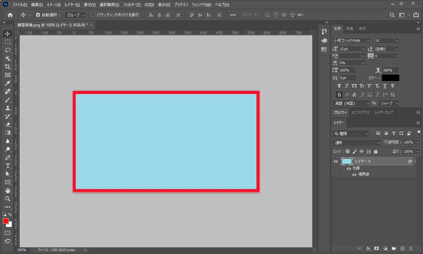Add a layer mask from Layers panel
Viewport: 423px width, 254px height.
tap(377, 248)
